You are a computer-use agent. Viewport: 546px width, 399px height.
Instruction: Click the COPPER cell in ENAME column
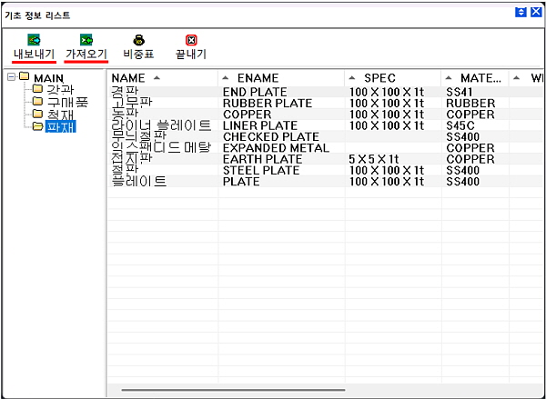pos(247,115)
